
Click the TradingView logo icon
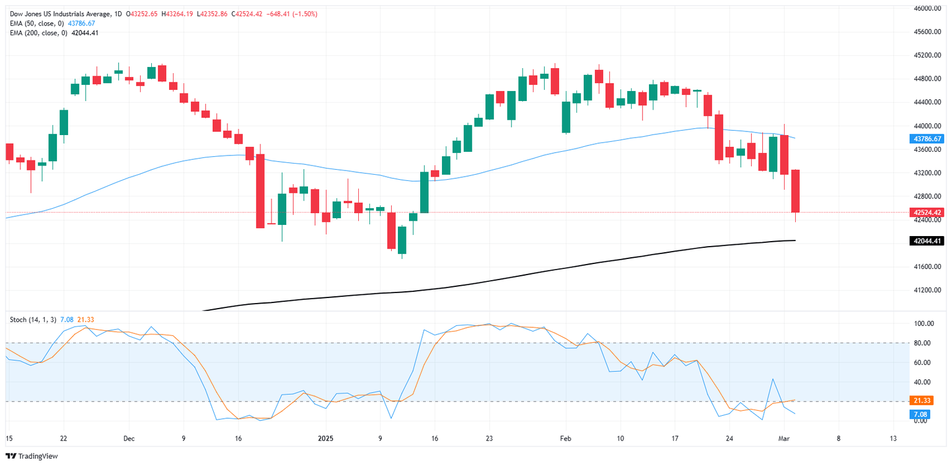point(11,456)
